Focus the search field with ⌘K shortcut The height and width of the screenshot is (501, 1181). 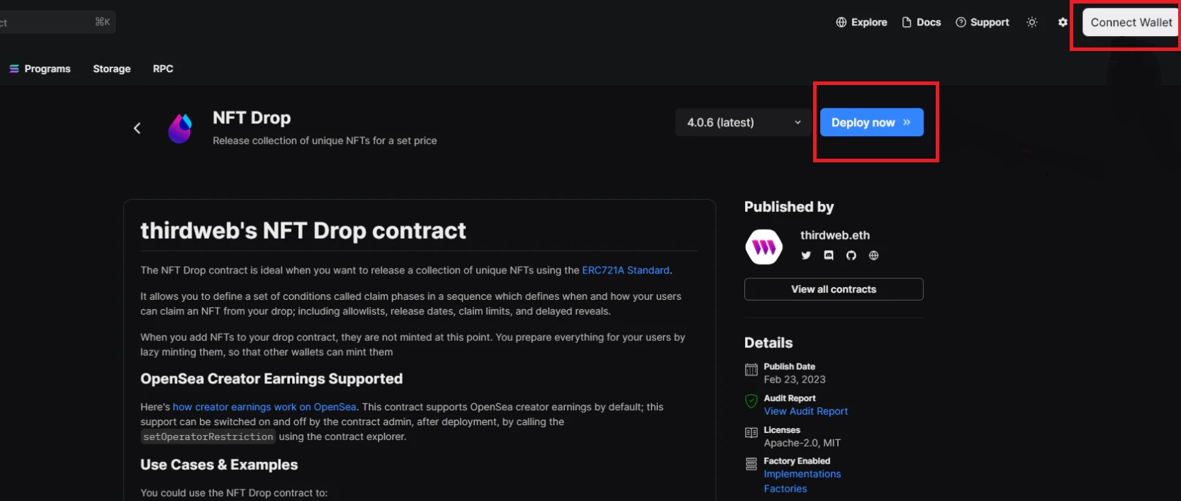coord(57,22)
